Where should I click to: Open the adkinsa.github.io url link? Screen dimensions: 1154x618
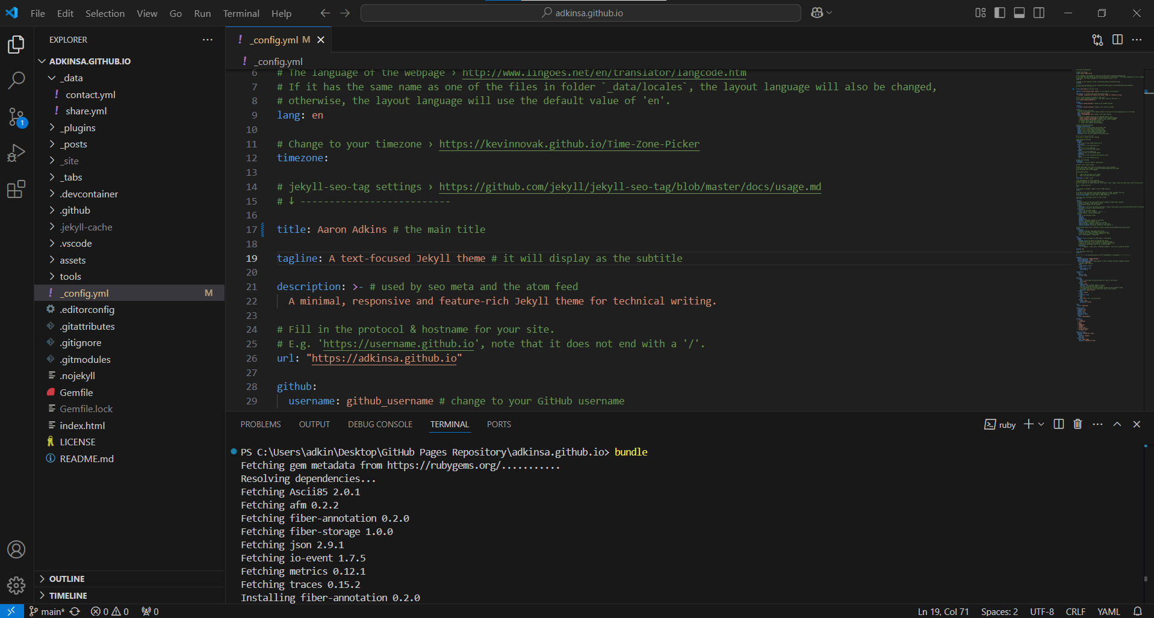click(384, 358)
